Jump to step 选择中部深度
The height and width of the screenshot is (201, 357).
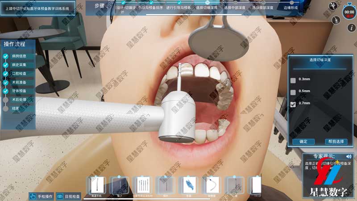[235, 8]
